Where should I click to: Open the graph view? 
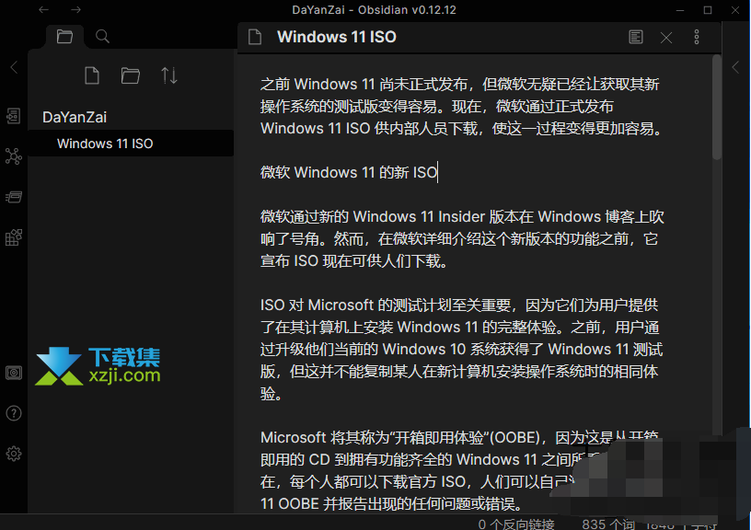click(x=14, y=156)
